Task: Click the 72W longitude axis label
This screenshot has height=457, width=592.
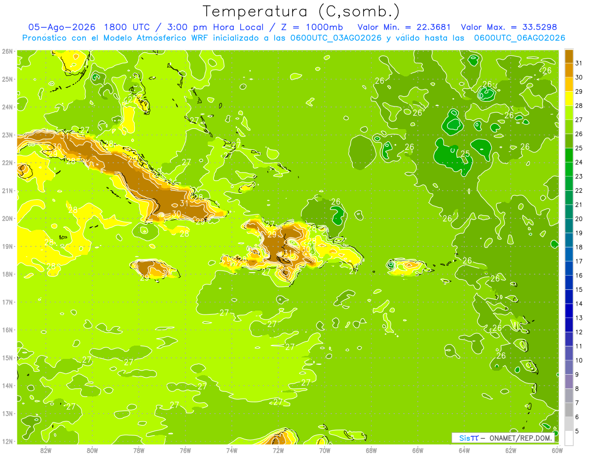Action: [x=278, y=450]
